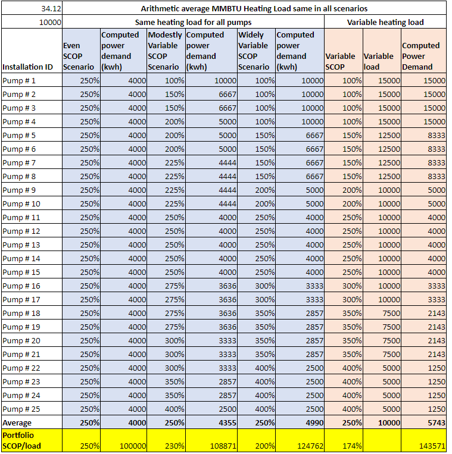Select the 'Even SCOP Scenario' column header

pyautogui.click(x=81, y=51)
